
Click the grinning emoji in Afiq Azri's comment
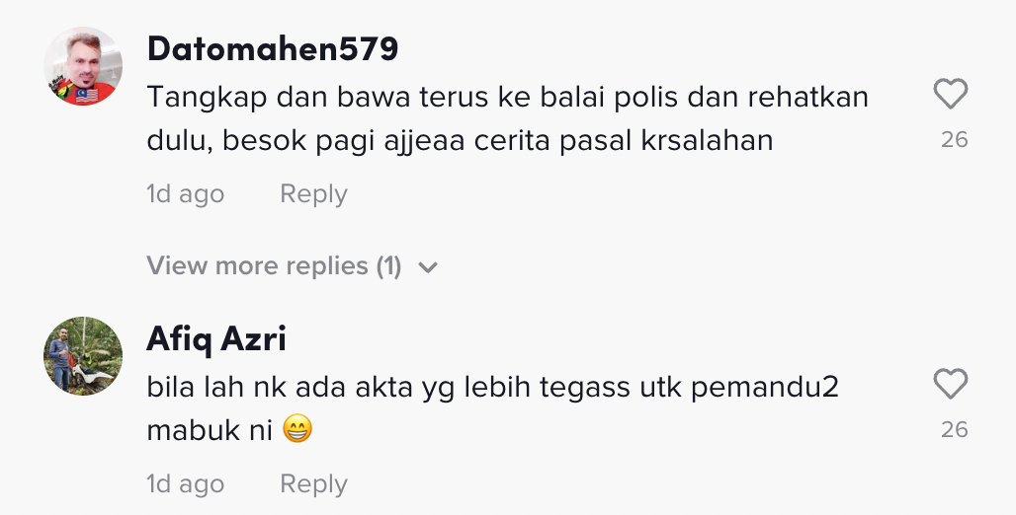click(x=296, y=430)
